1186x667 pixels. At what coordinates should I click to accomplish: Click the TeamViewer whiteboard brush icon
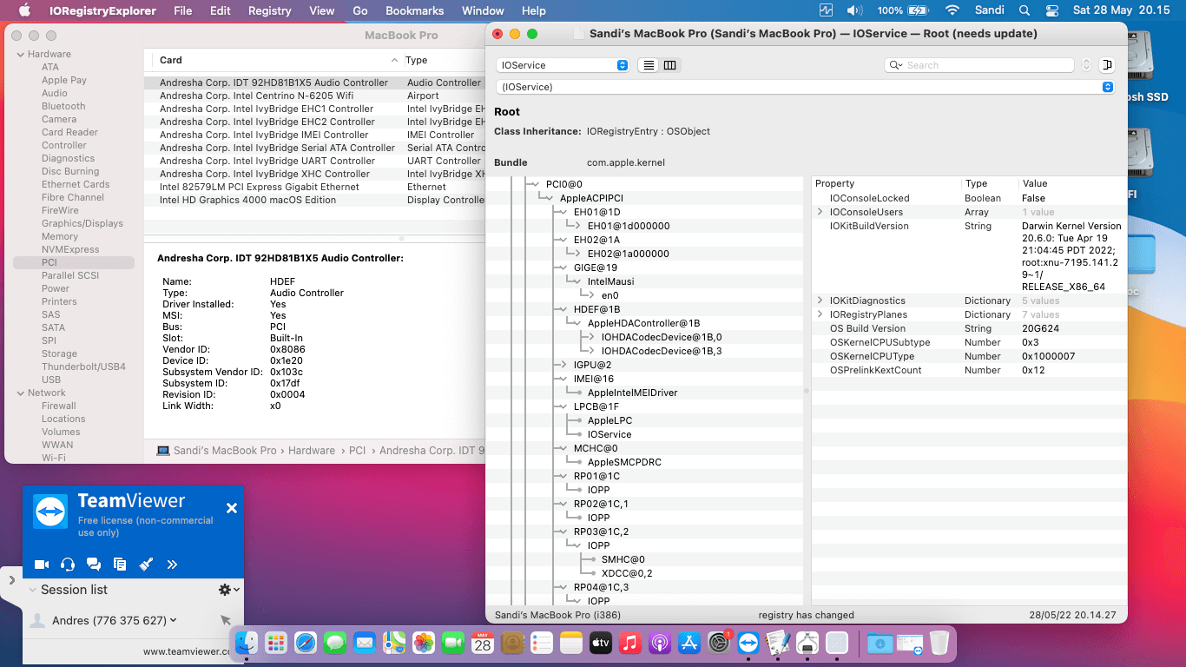point(146,565)
